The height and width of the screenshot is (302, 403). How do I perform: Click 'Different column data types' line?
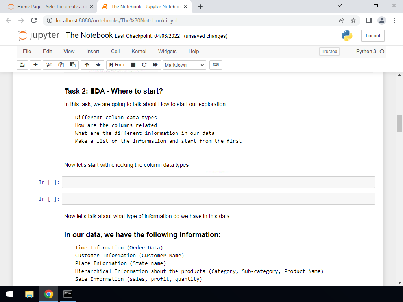116,117
